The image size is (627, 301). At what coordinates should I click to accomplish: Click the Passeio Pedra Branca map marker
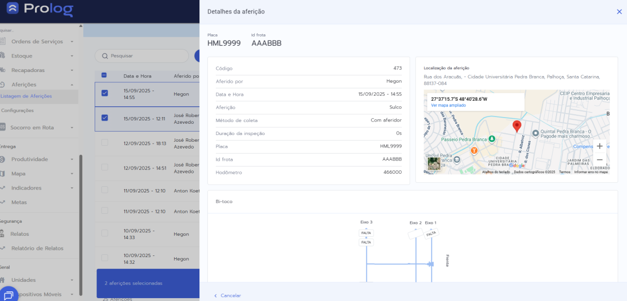click(491, 138)
